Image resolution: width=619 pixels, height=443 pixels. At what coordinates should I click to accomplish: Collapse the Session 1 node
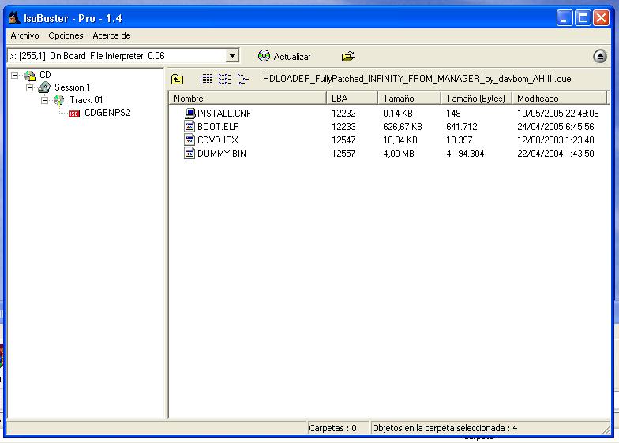click(29, 87)
